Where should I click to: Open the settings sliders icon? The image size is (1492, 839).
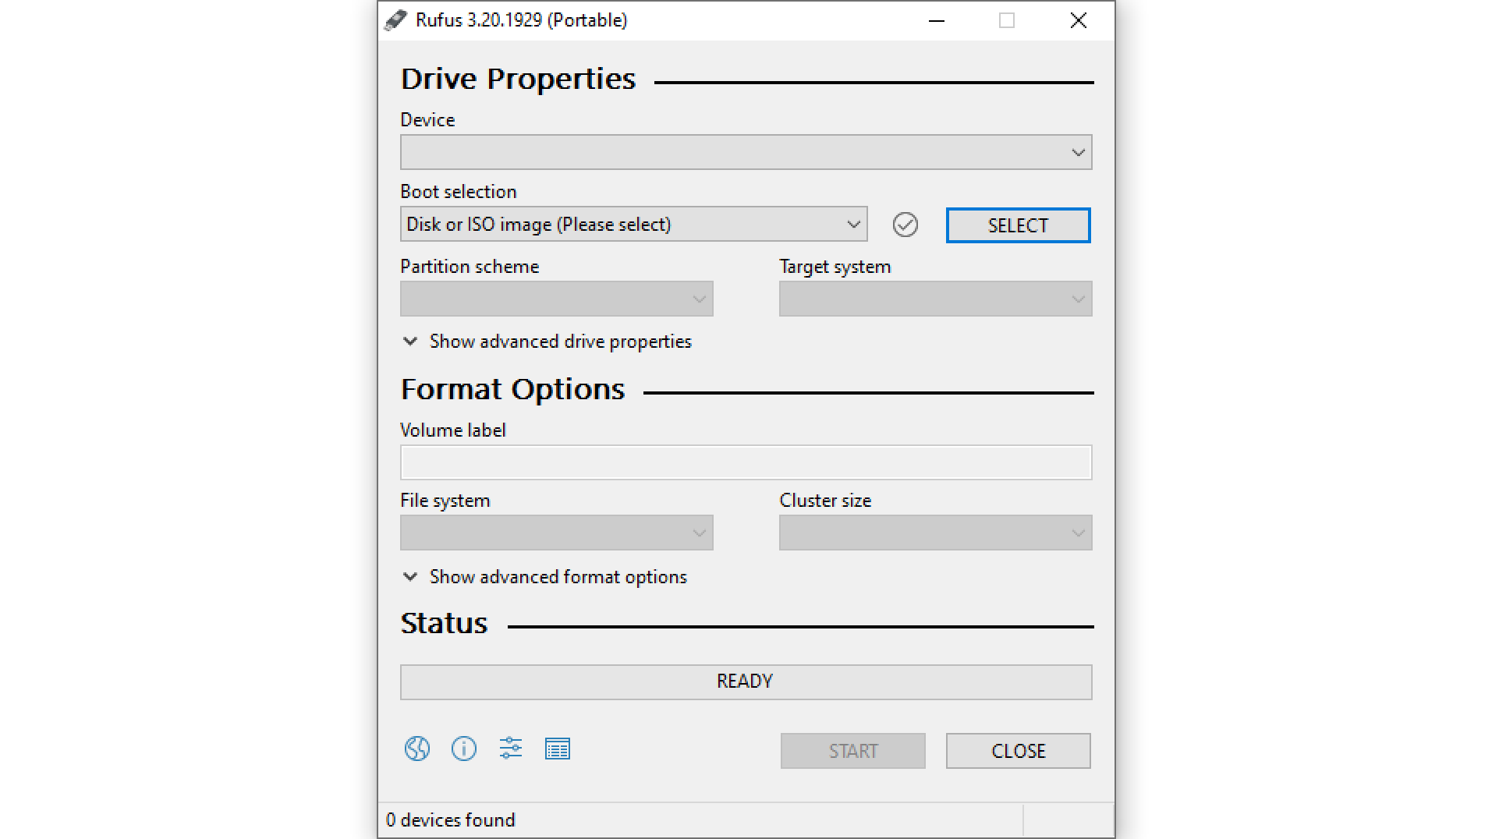click(x=511, y=749)
